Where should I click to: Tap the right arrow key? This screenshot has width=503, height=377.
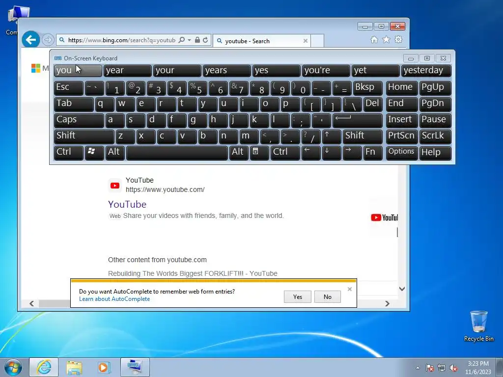coord(352,153)
